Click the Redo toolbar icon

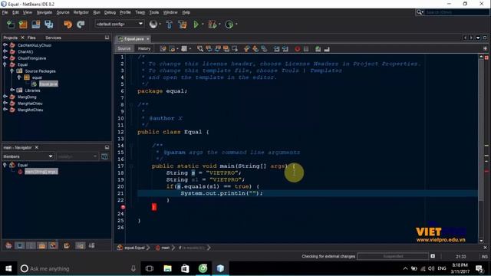click(x=81, y=25)
